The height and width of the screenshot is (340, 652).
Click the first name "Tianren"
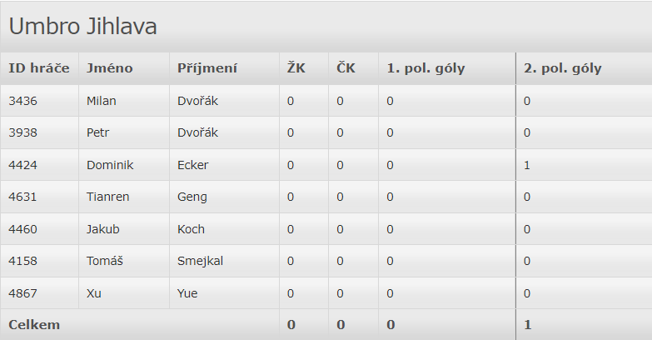(x=108, y=197)
